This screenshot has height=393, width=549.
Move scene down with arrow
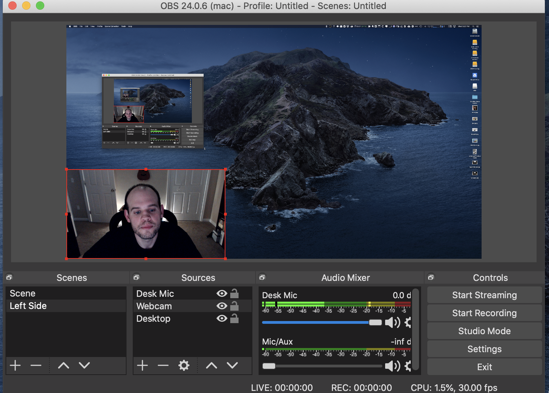(84, 365)
